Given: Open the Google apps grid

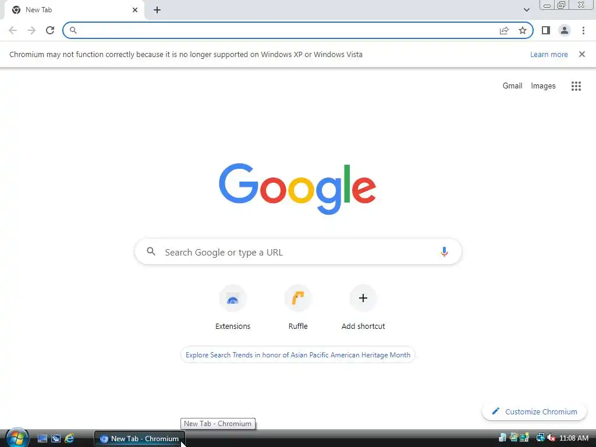Looking at the screenshot, I should [x=576, y=86].
